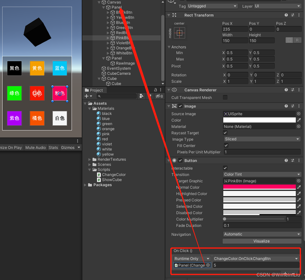Image resolution: width=305 pixels, height=280 pixels.
Task: Uncheck Fill Center on the Image
Action: point(226,145)
